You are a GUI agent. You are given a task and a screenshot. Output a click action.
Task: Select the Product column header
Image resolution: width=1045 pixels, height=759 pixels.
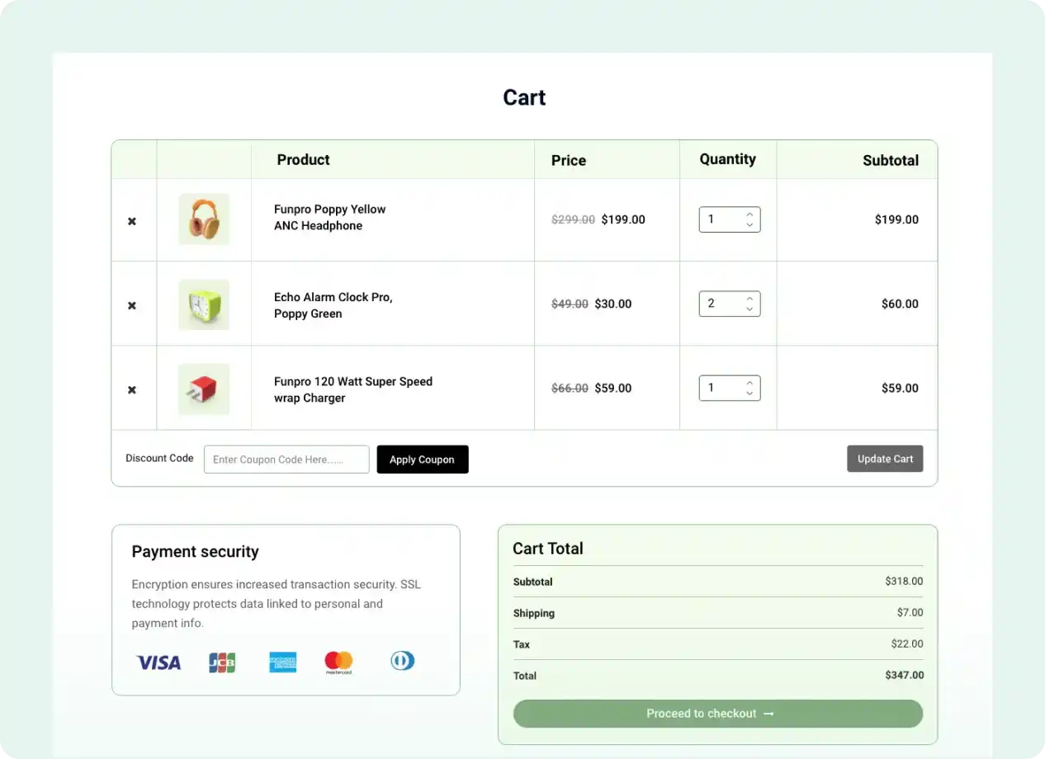pyautogui.click(x=303, y=159)
